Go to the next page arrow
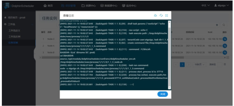This screenshot has width=234, height=106. tap(189, 65)
